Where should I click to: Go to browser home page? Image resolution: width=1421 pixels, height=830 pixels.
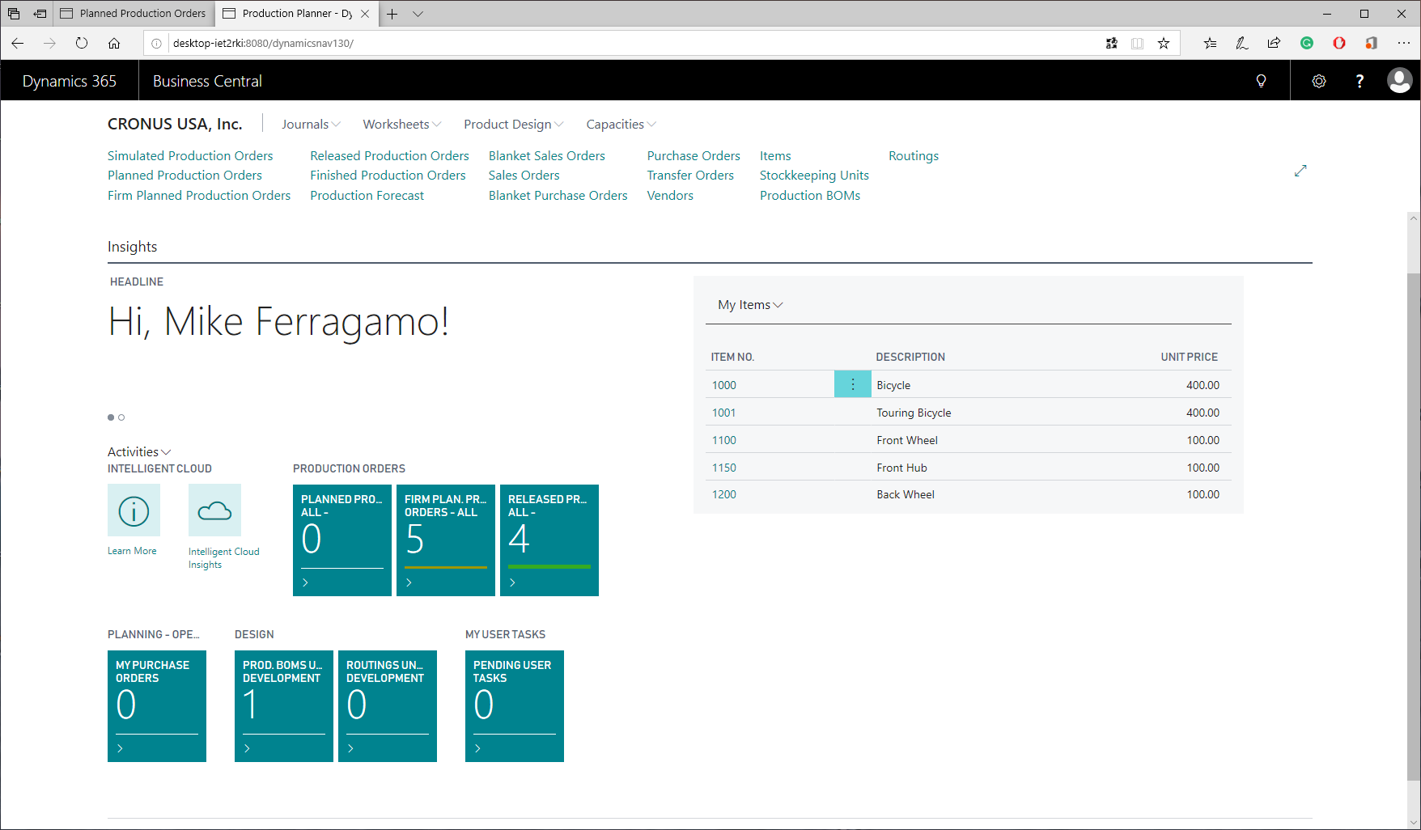click(114, 43)
